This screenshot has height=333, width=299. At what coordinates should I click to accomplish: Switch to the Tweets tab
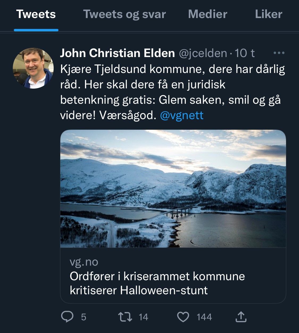36,14
